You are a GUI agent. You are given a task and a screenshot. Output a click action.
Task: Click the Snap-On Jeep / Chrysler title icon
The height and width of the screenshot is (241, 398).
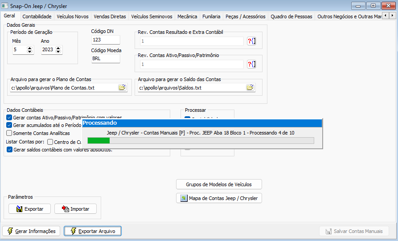tap(5, 6)
